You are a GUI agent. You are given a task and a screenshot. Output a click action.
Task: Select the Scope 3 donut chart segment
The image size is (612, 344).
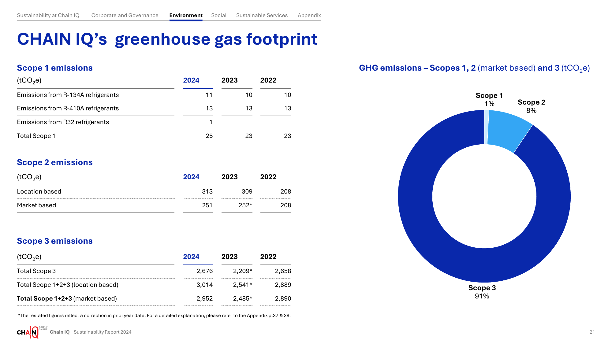click(484, 266)
